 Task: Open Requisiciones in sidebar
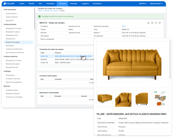tap(11, 39)
